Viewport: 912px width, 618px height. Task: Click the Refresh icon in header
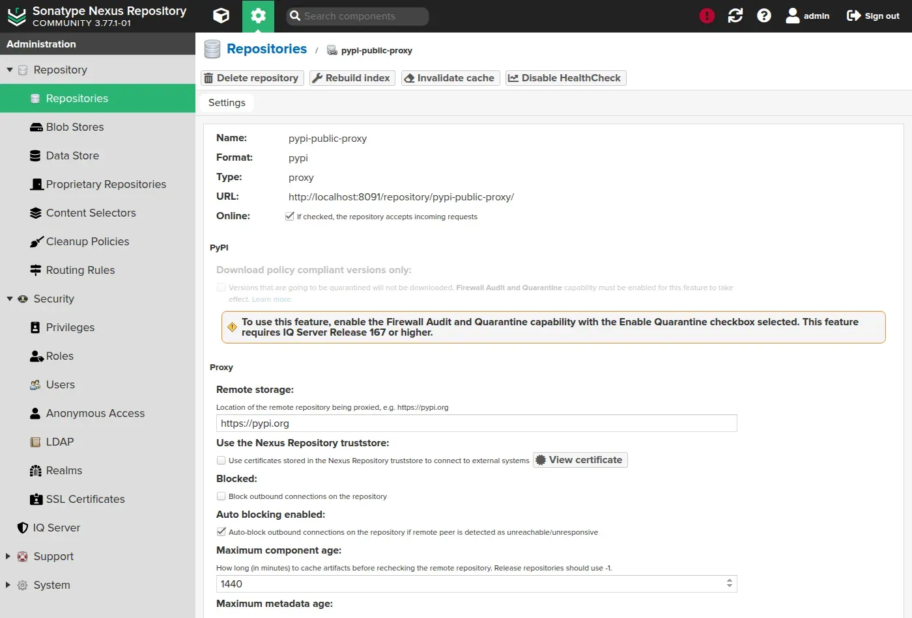735,16
